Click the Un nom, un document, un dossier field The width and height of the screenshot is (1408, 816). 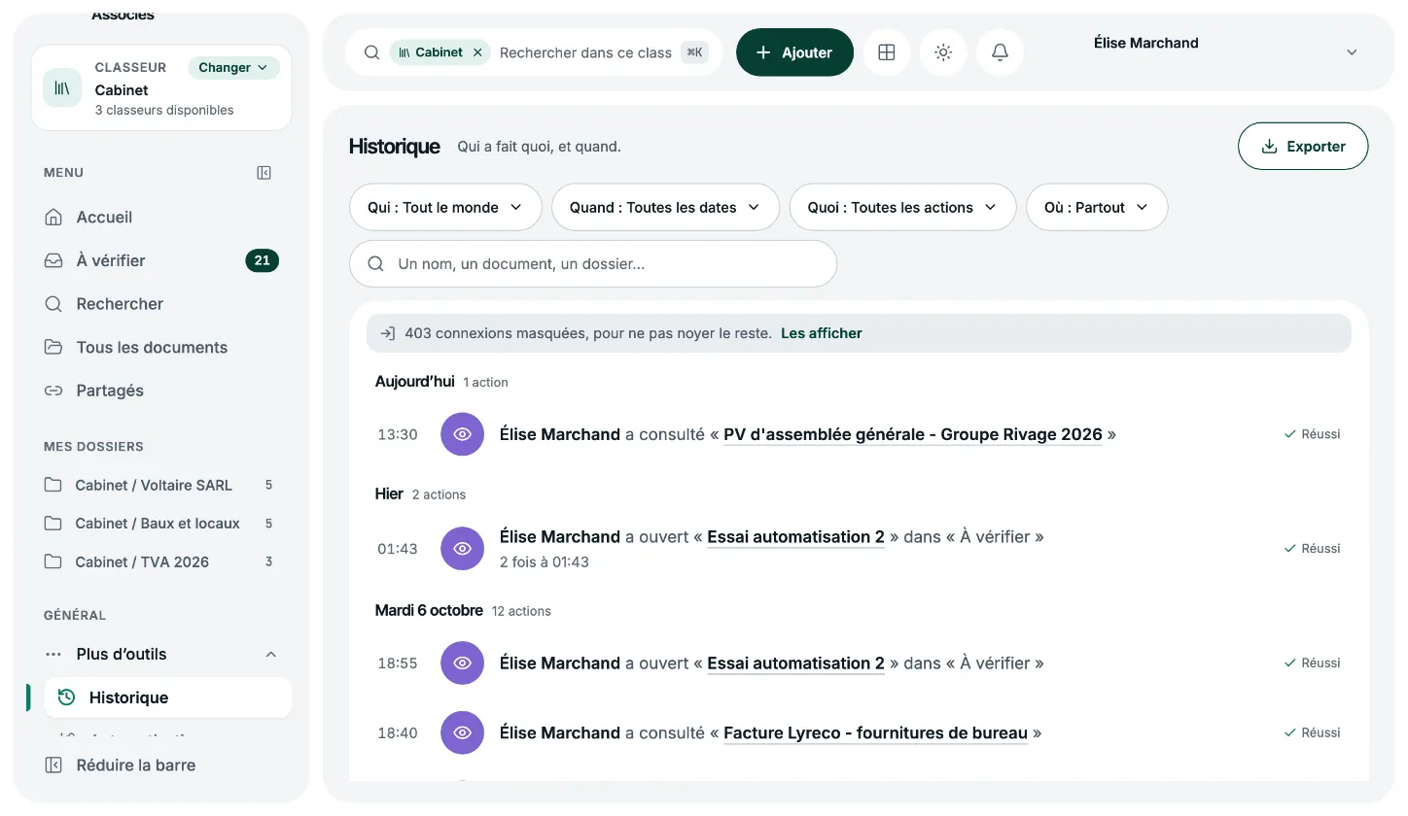click(593, 263)
